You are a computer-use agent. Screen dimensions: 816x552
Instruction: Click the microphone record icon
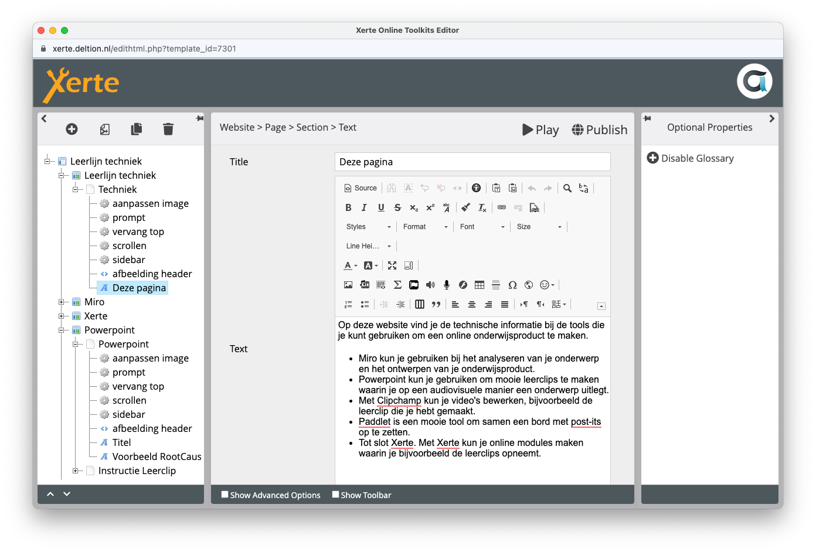tap(447, 285)
